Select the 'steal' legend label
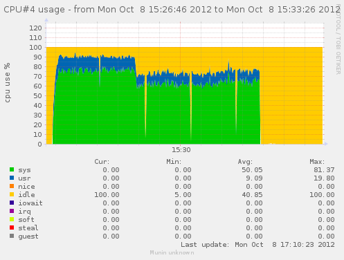344x260 pixels. 28,228
